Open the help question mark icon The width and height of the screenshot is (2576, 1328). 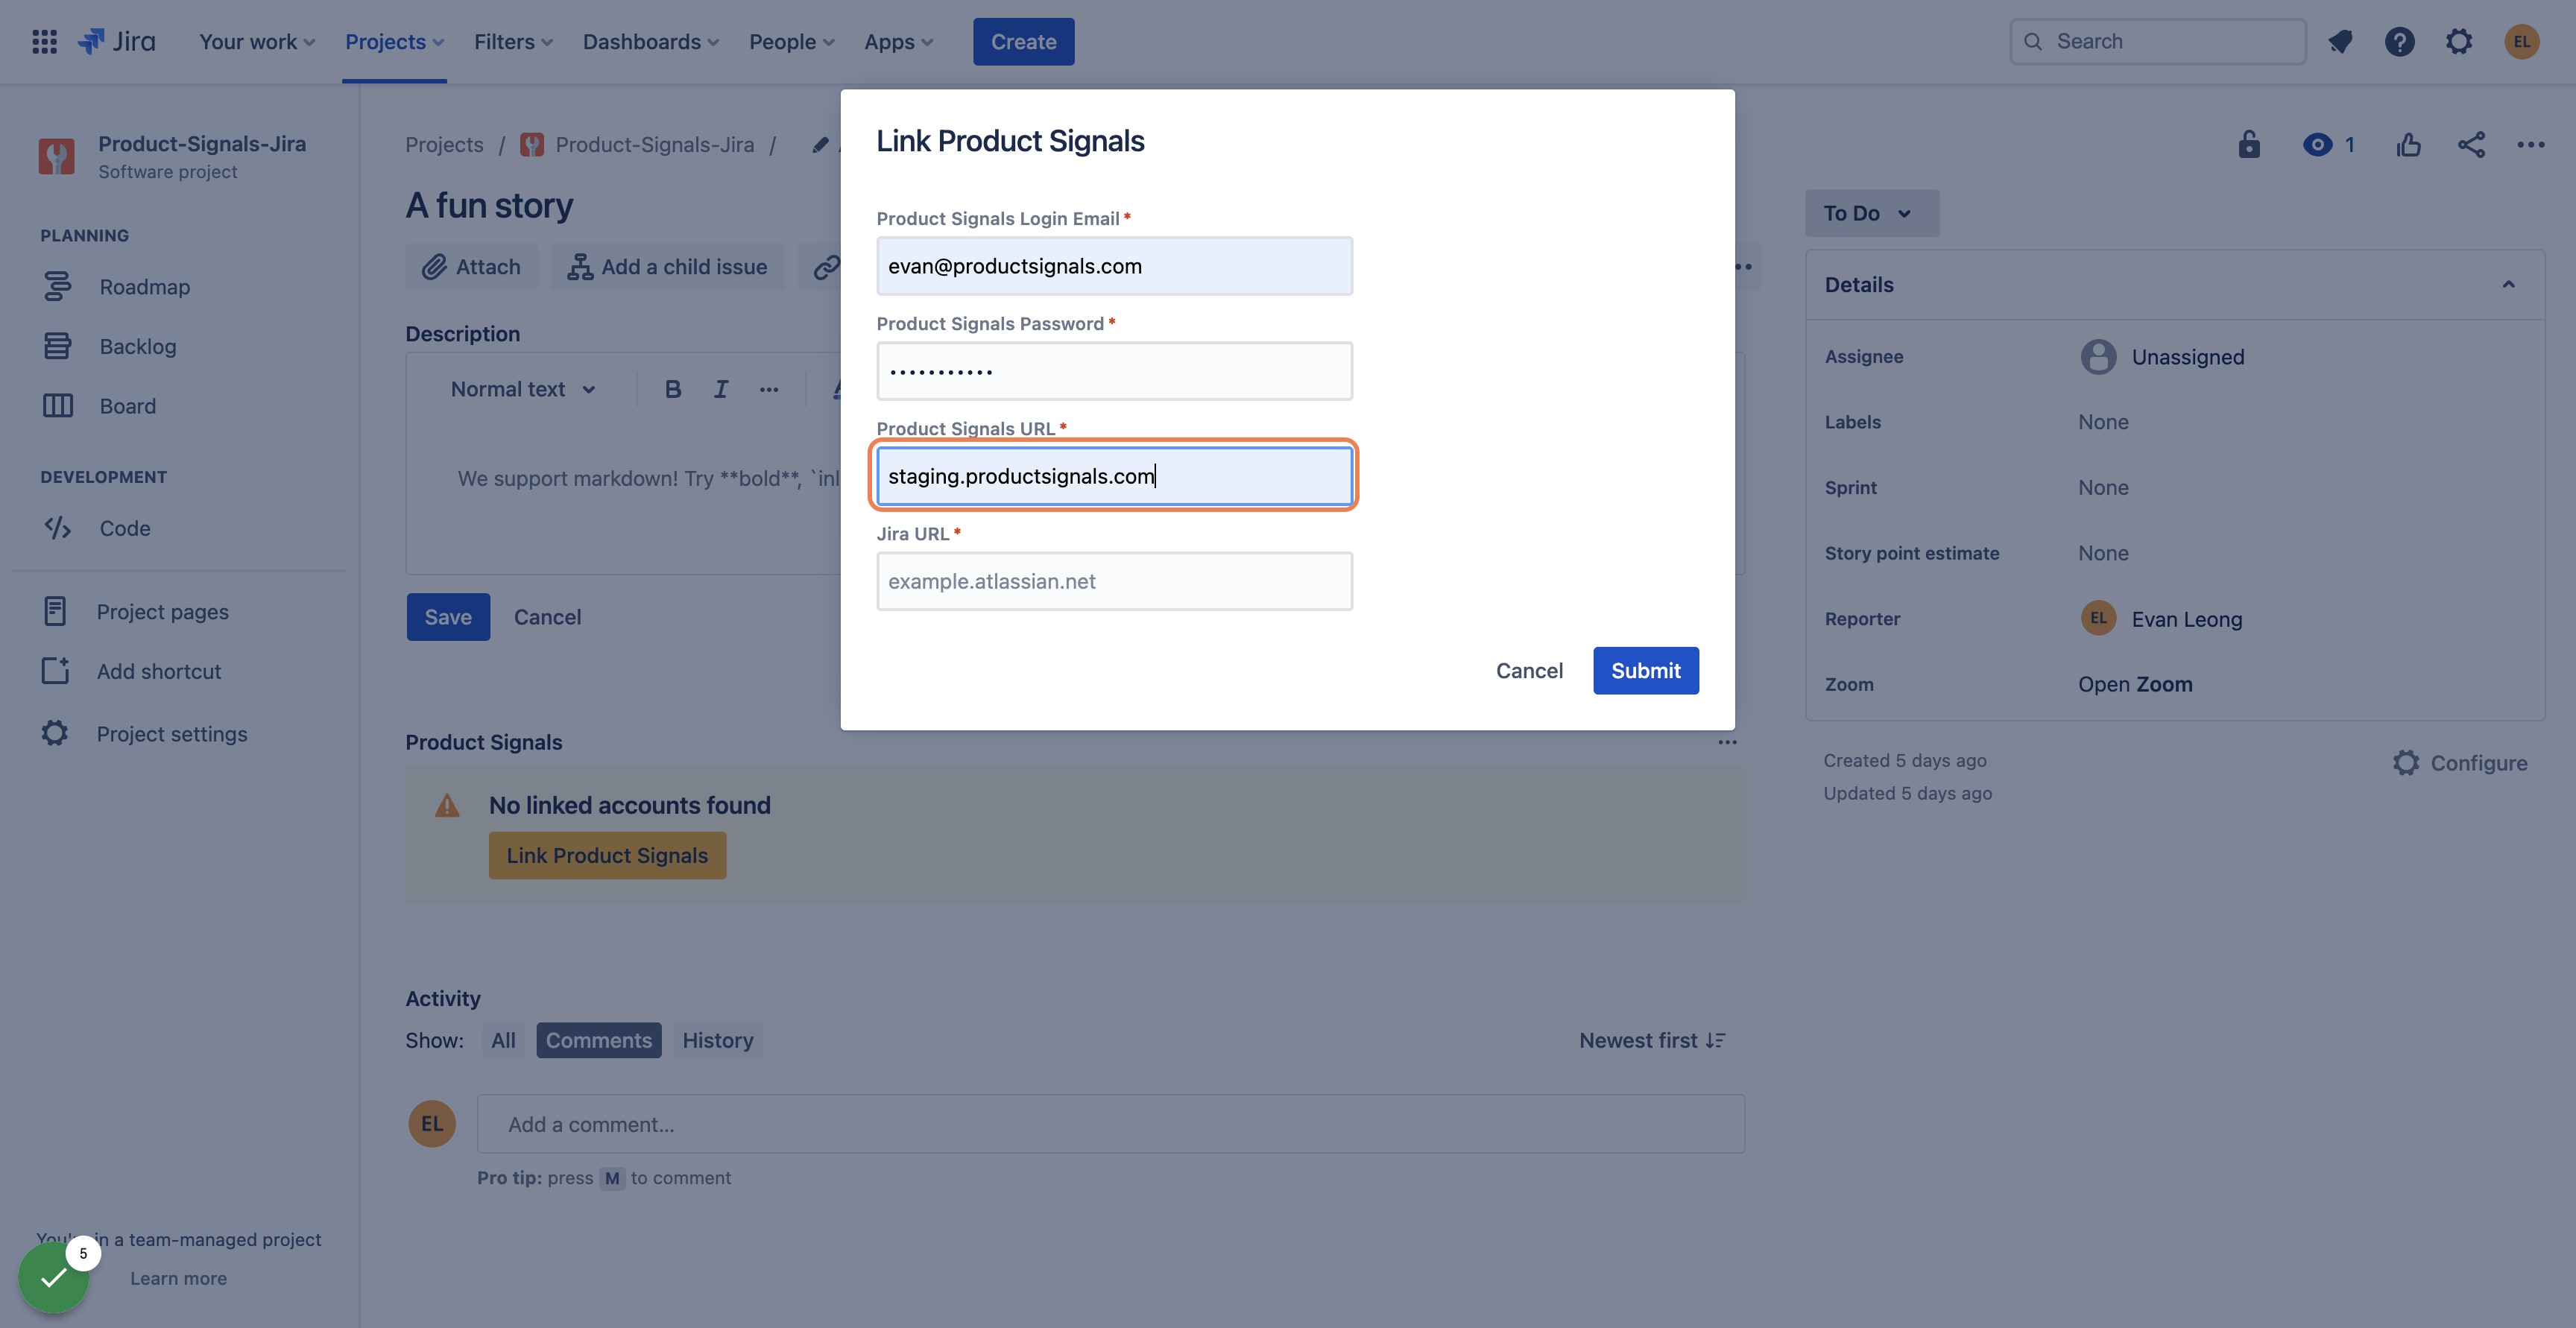point(2399,41)
